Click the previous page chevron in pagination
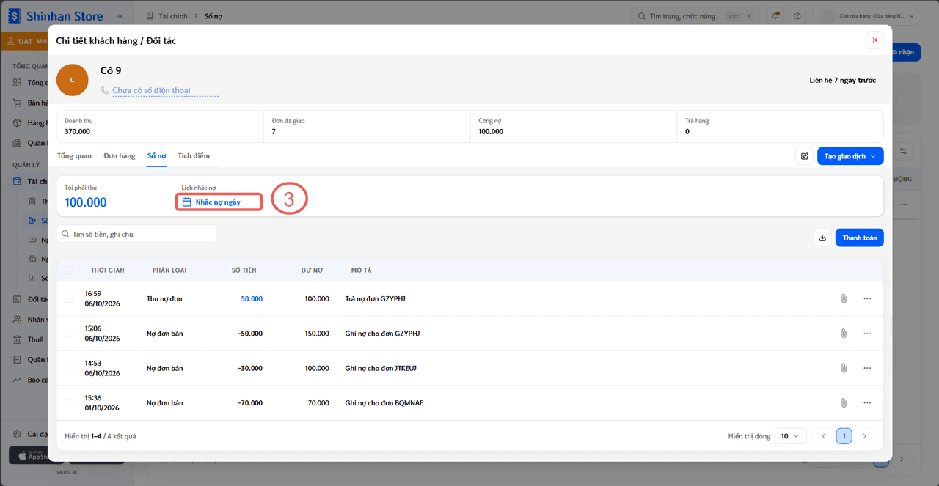 click(823, 436)
